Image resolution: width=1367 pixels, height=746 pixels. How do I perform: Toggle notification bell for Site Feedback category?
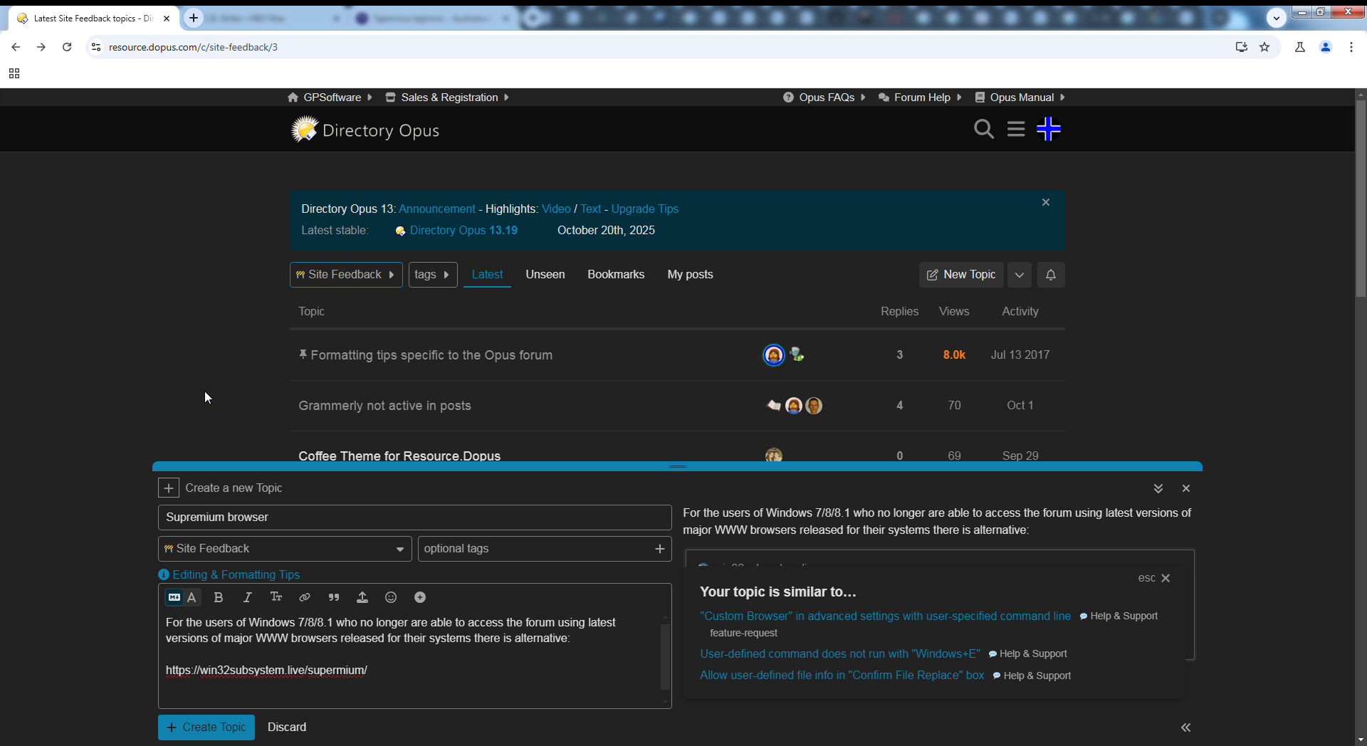pos(1050,275)
